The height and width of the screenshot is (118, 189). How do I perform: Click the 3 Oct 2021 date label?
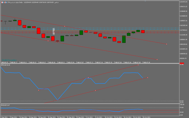pyautogui.click(x=89, y=117)
